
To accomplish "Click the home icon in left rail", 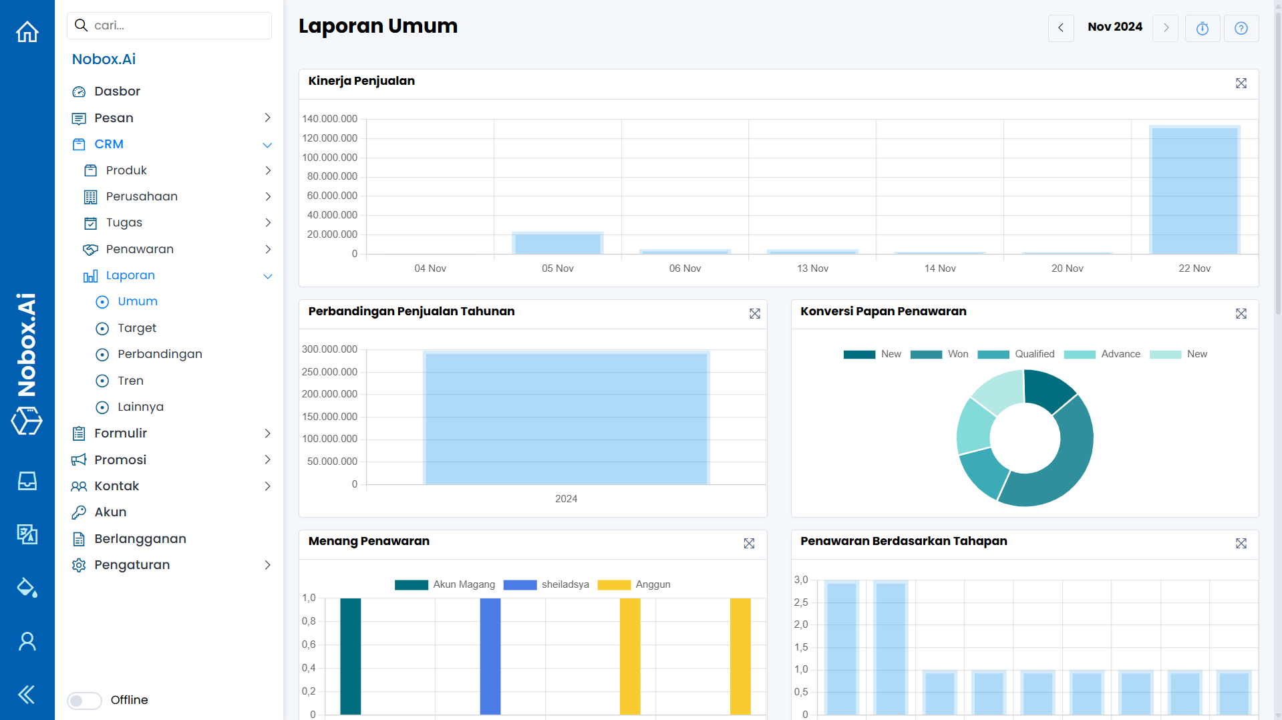I will [x=27, y=31].
